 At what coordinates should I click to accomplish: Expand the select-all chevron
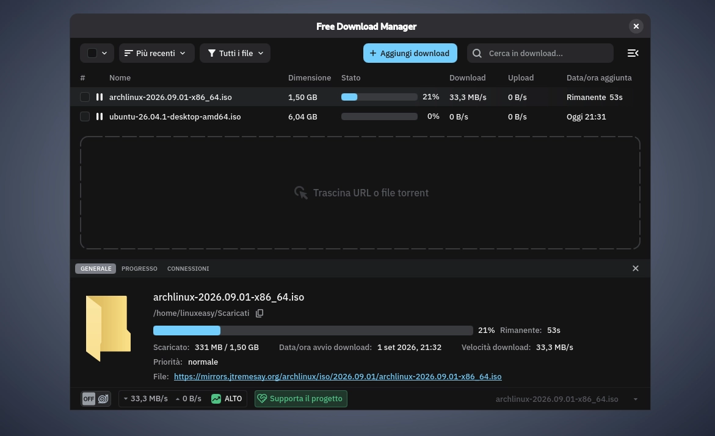click(104, 53)
